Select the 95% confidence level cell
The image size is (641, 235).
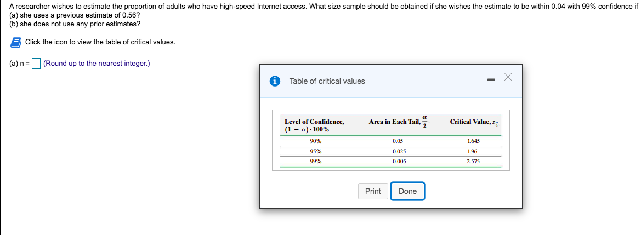click(315, 151)
